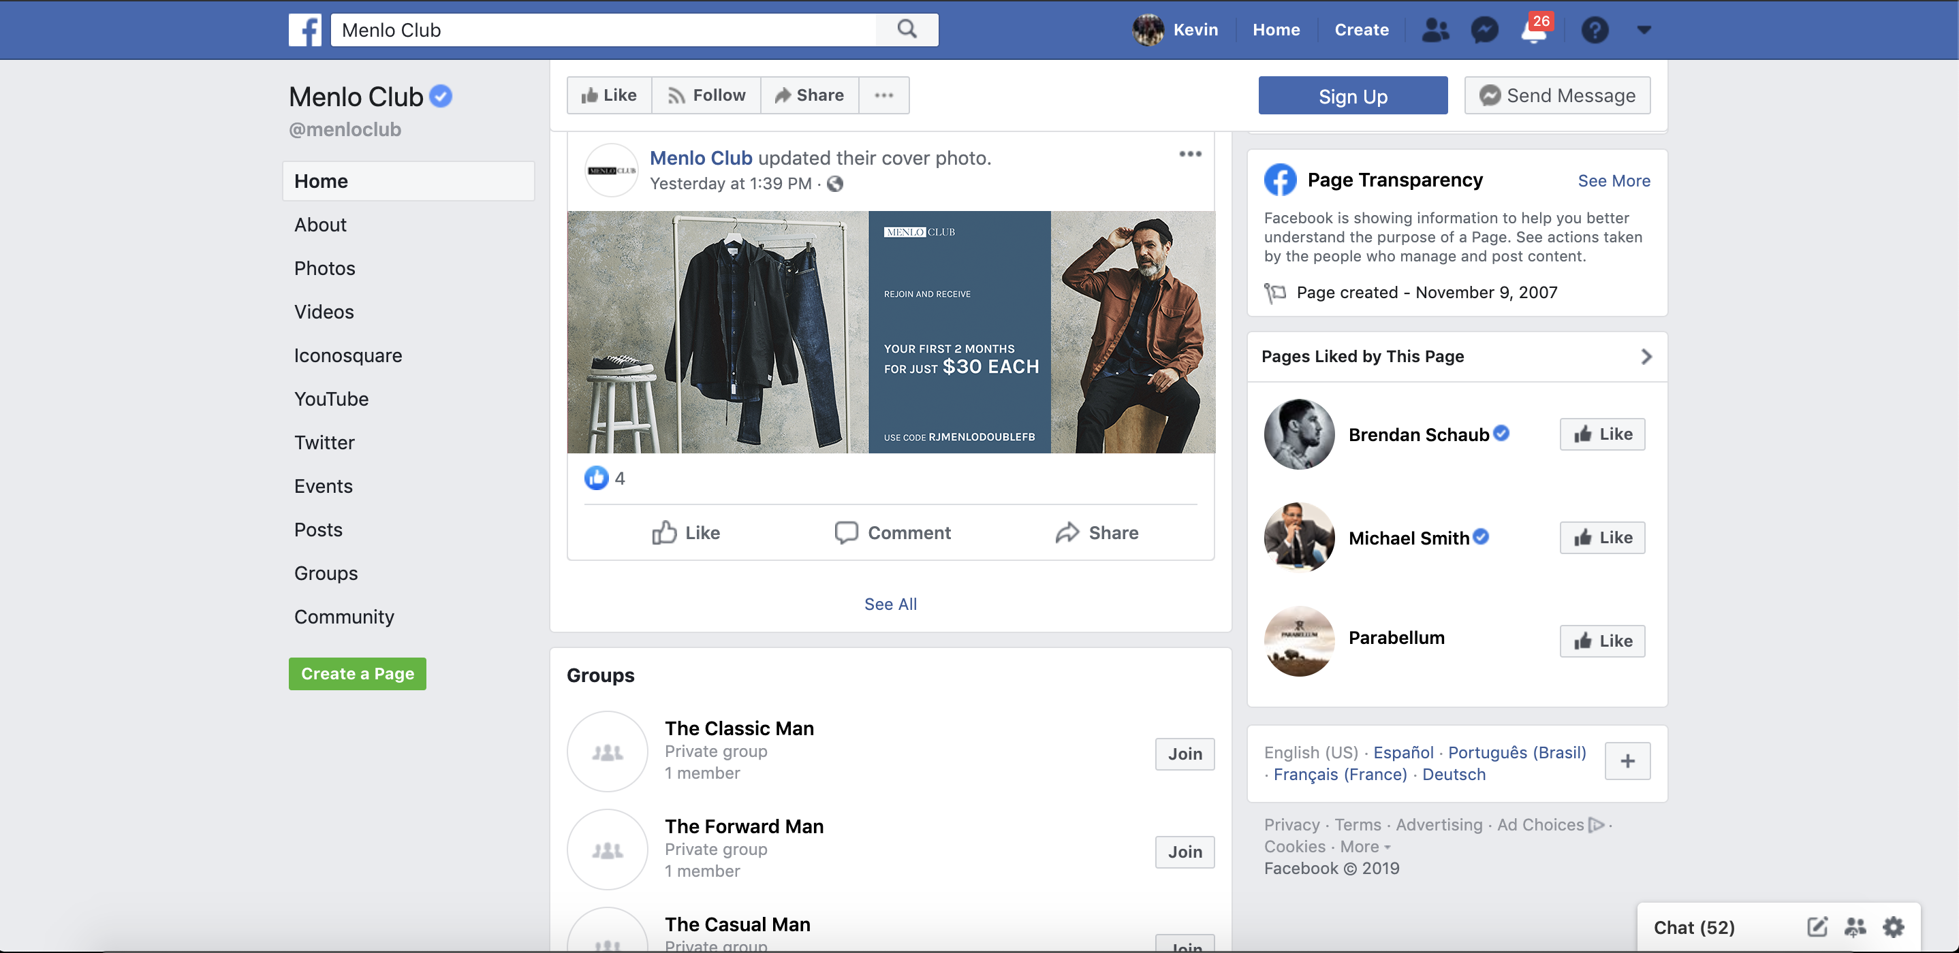
Task: Open See More for Page Transparency
Action: 1614,181
